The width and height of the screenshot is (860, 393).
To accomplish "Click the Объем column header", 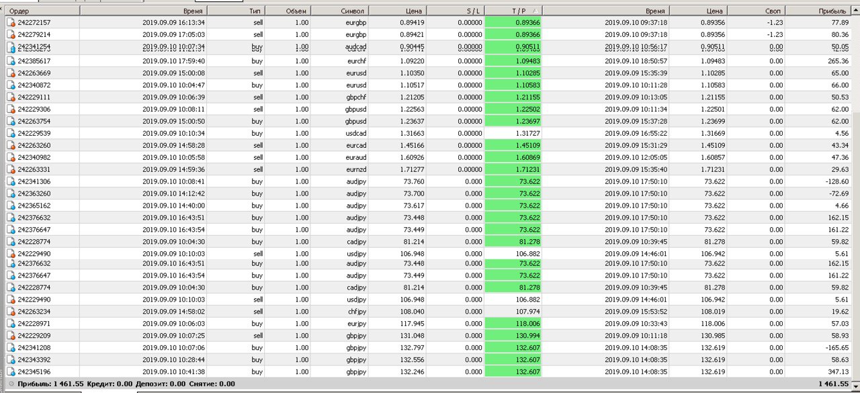I will coord(288,11).
